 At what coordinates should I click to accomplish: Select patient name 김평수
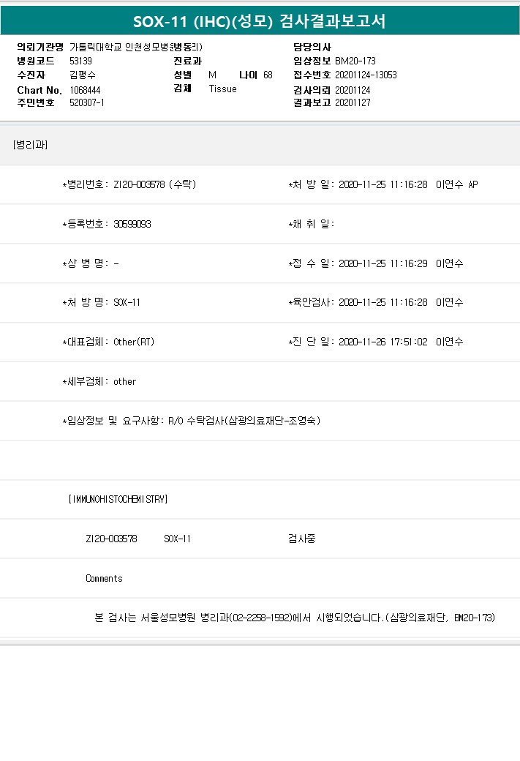coord(83,75)
